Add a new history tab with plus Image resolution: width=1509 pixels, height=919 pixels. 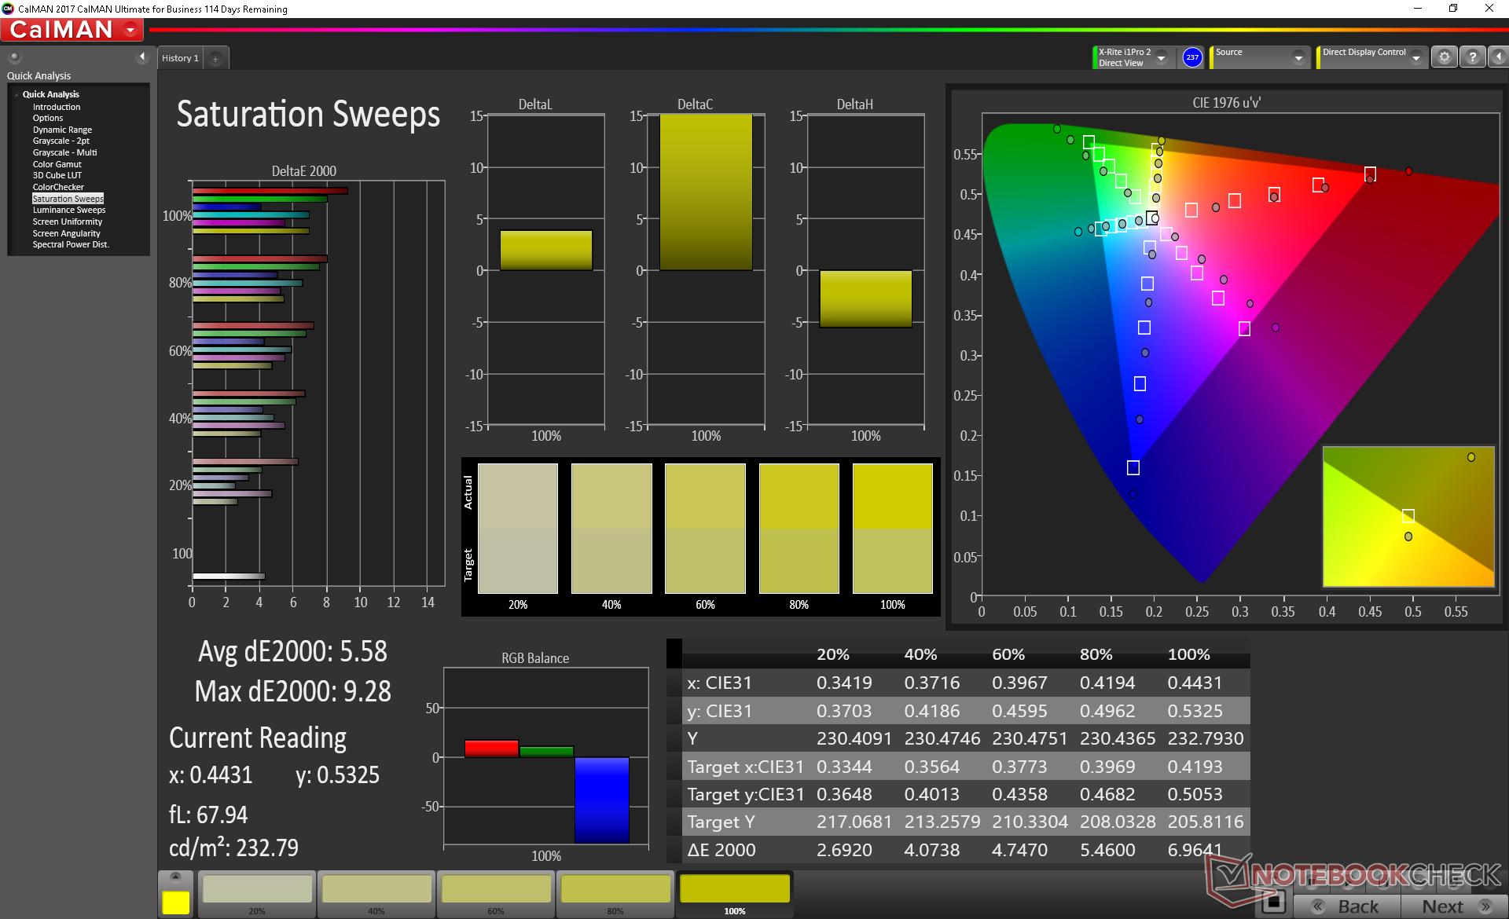tap(215, 59)
